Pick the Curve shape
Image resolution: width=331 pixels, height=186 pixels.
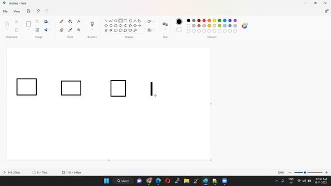click(111, 21)
